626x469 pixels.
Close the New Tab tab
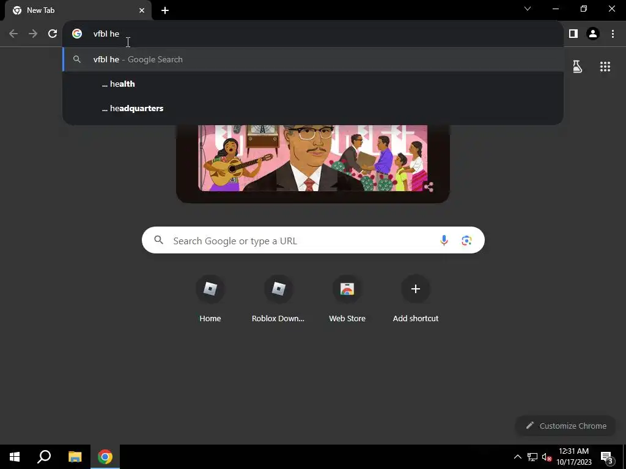coord(142,10)
